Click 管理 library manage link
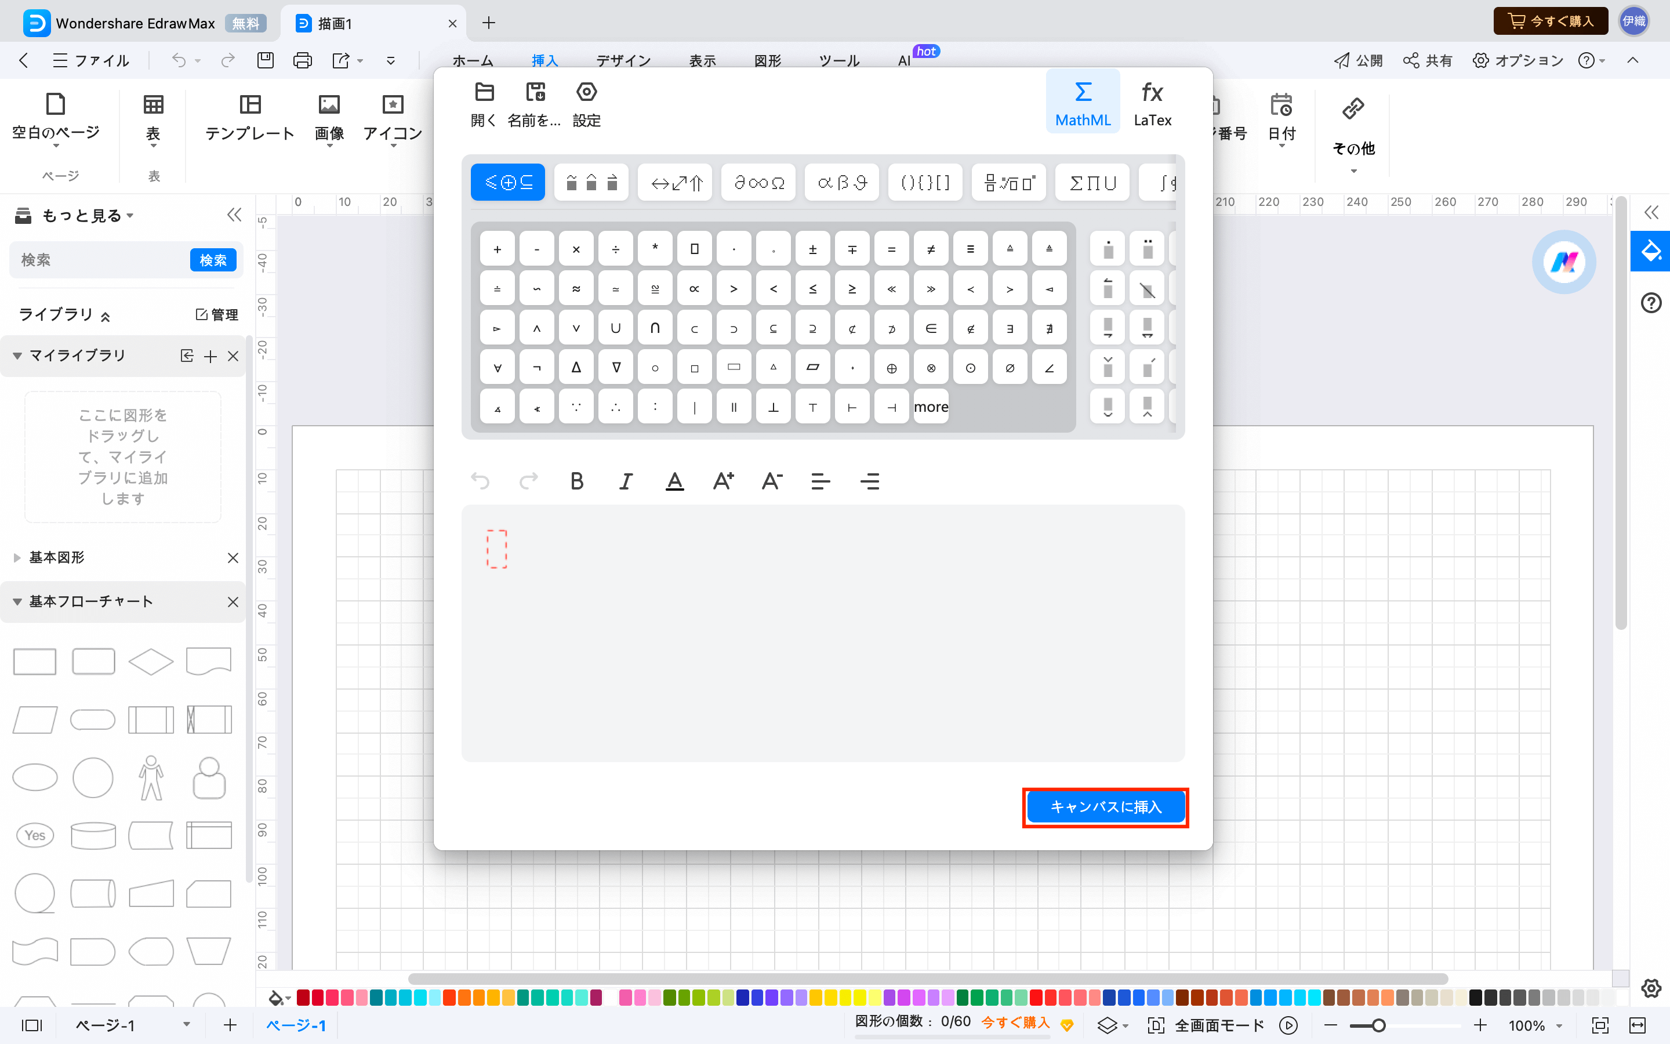 (217, 315)
